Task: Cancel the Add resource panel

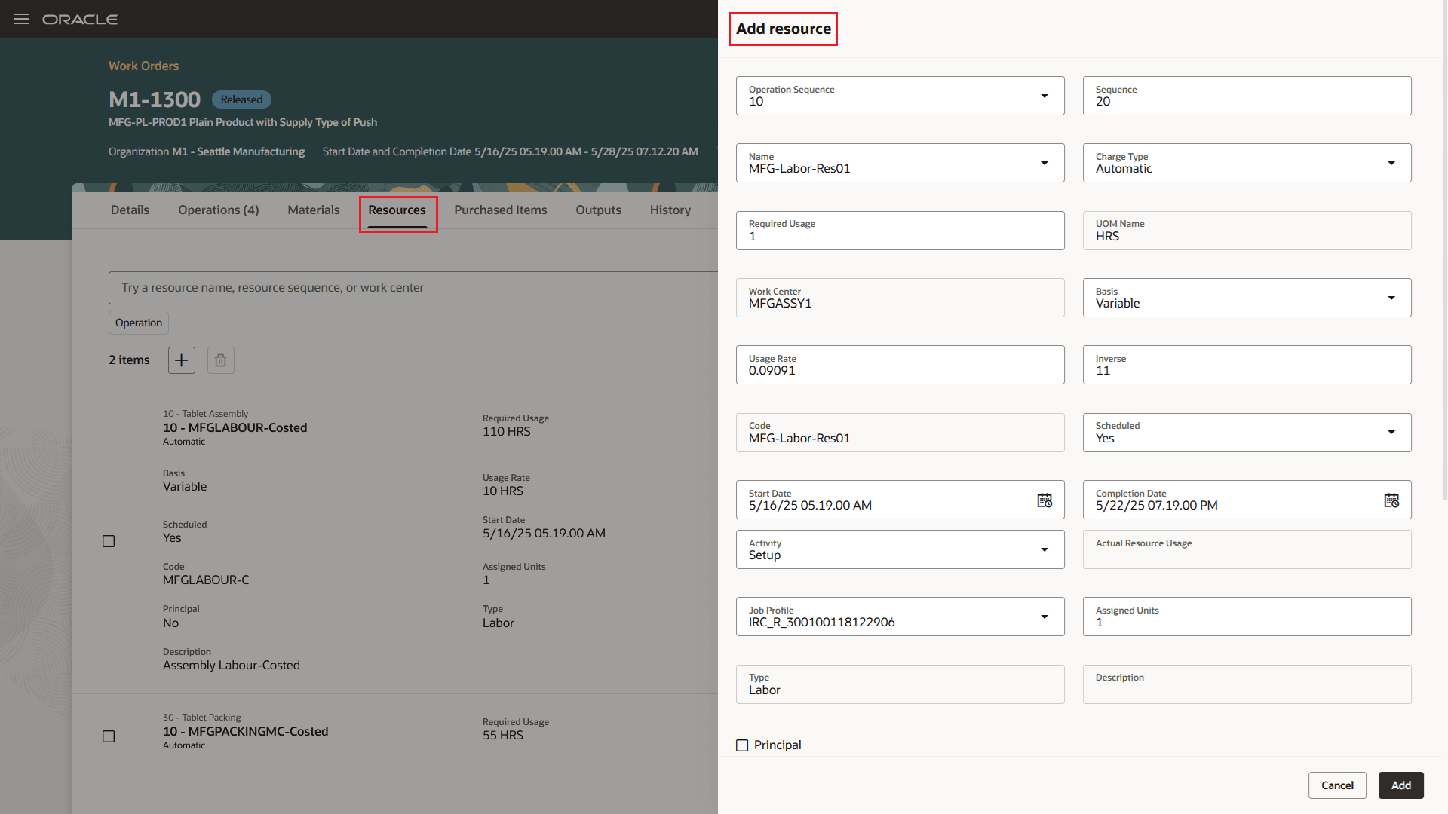Action: click(x=1337, y=785)
